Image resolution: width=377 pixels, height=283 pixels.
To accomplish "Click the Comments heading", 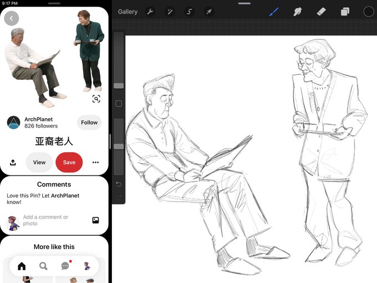I will (x=54, y=184).
